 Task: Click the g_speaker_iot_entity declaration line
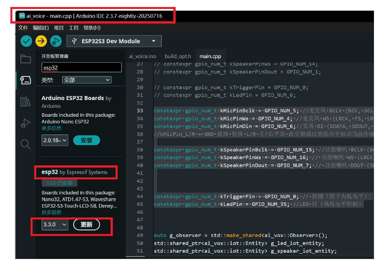[x=245, y=251]
